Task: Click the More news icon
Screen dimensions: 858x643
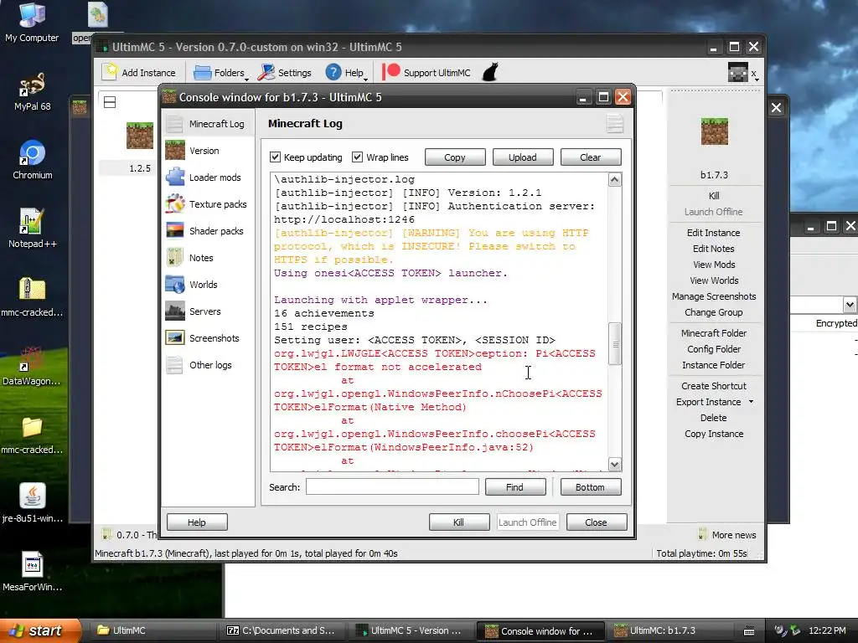Action: click(x=703, y=534)
